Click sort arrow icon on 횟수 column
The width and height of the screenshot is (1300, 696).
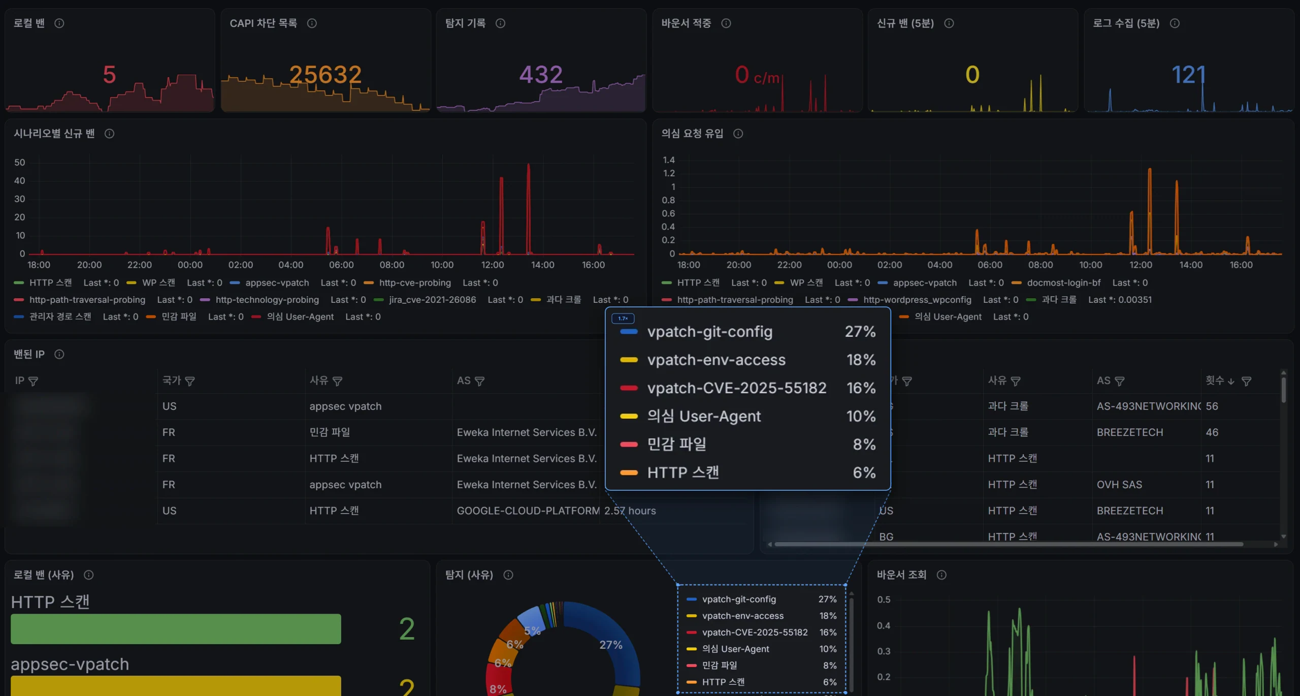tap(1231, 381)
